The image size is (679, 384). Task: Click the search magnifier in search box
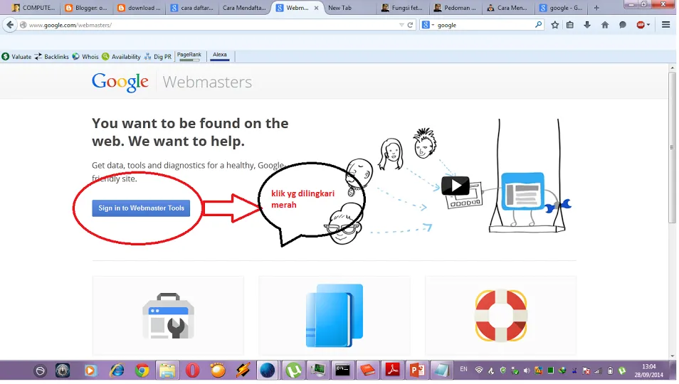coord(538,25)
